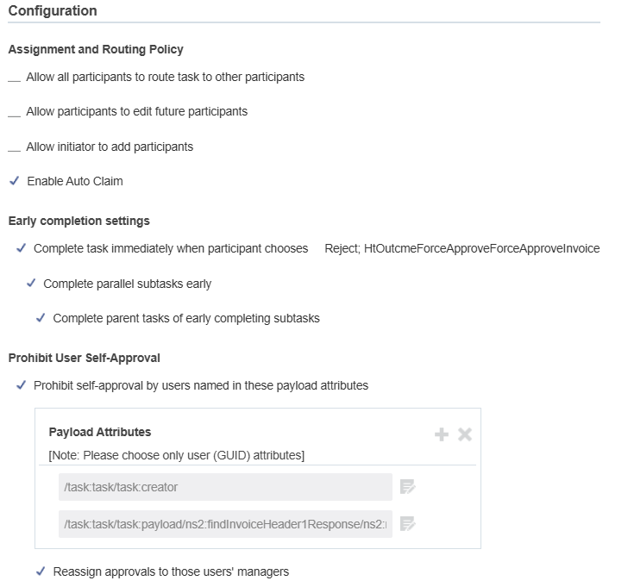Uncheck 'Complete task immediately when participant chooses'
628x587 pixels.
[22, 248]
